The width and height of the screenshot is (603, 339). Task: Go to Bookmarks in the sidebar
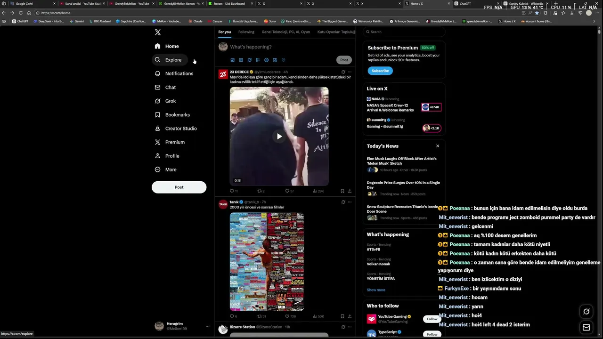coord(172,115)
